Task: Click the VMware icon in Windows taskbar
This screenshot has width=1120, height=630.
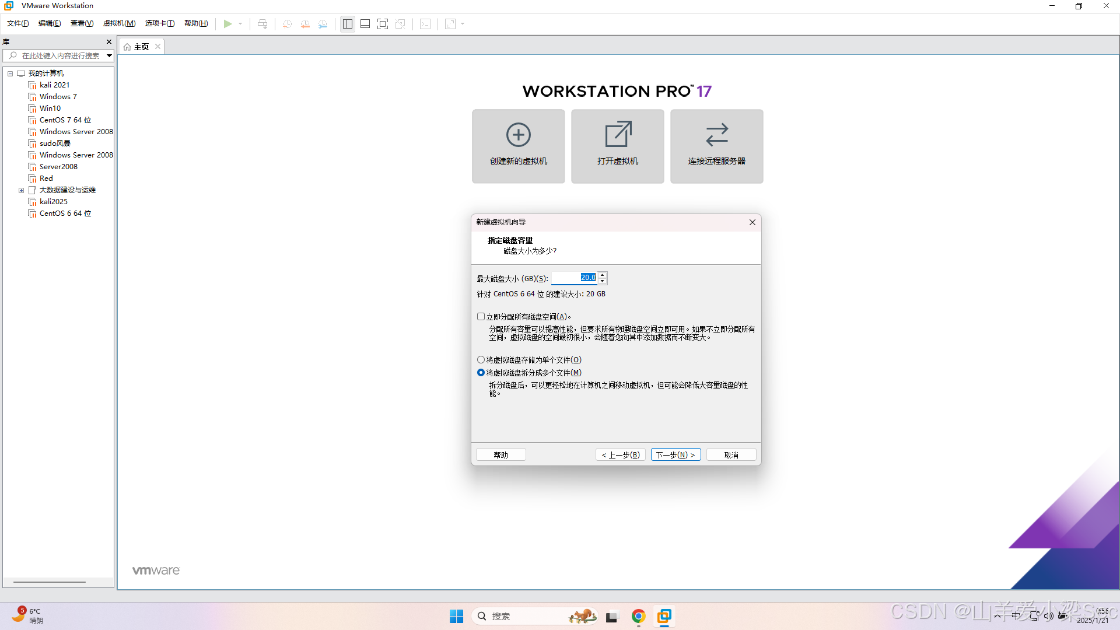Action: pos(664,616)
